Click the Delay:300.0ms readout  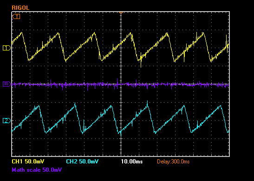(173, 162)
